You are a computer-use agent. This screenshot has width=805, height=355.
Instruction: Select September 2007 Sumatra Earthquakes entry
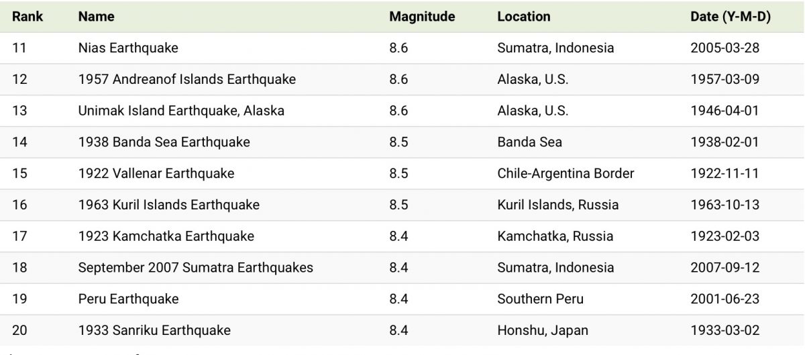(x=195, y=267)
